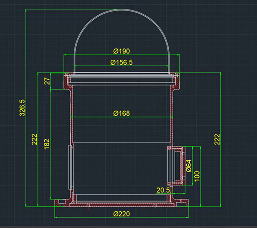Click the 326.5 overall height dimension

(x=23, y=108)
